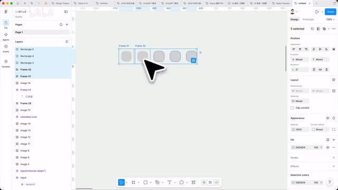Click the Drafts location link
Image resolution: width=338 pixels, height=190 pixels.
(19, 16)
